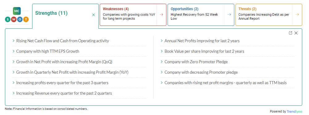309x115 pixels.
Task: Expand chevron beside Book Value per share
Action: click(x=162, y=51)
